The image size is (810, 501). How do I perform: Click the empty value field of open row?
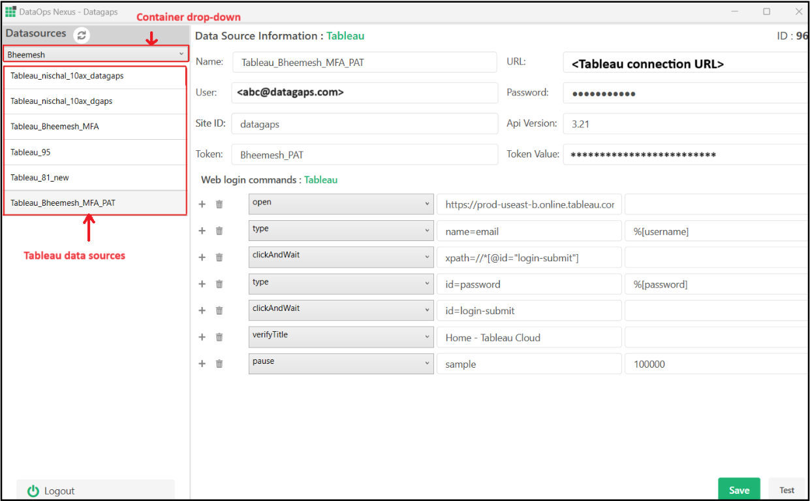tap(717, 204)
